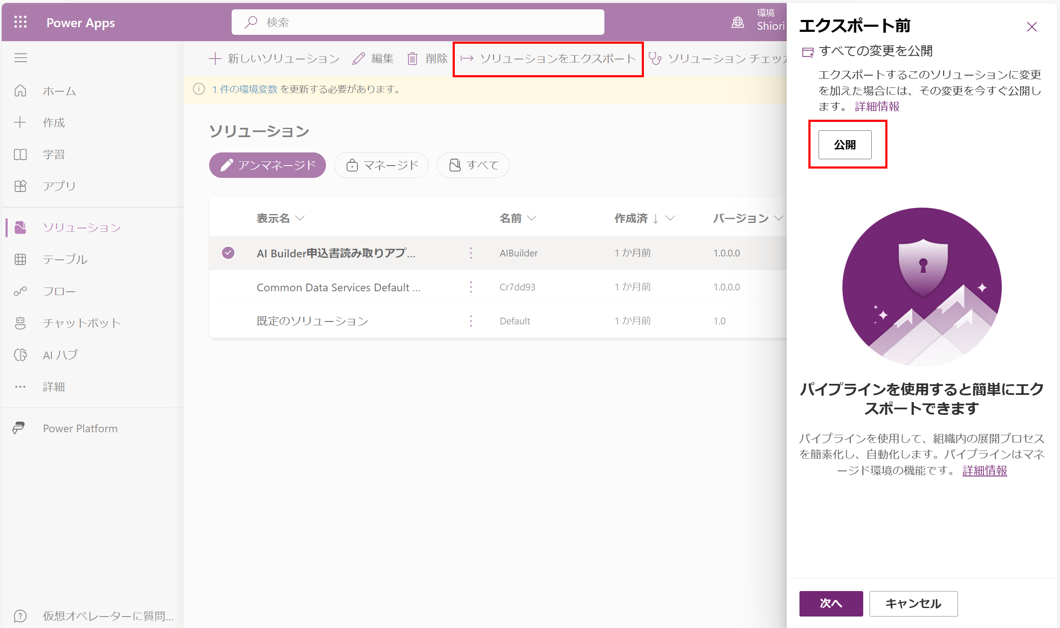1060x628 pixels.
Task: Open AI ハブ brain icon in sidebar
Action: pyautogui.click(x=20, y=355)
